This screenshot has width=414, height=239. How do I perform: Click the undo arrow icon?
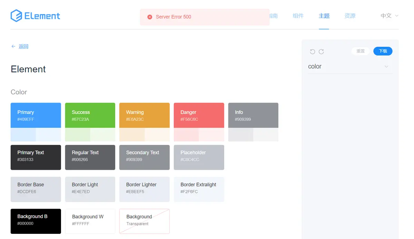coord(313,52)
